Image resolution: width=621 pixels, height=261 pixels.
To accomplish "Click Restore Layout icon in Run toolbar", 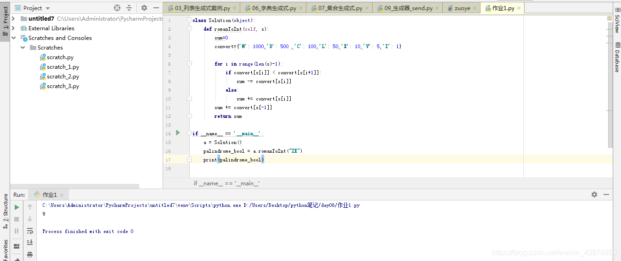I will (17, 246).
